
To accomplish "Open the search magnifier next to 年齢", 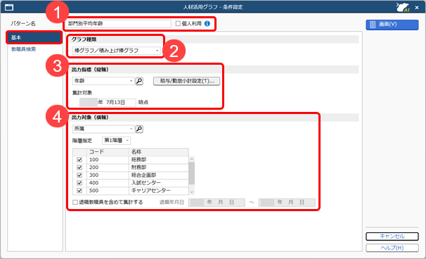I will coord(139,81).
